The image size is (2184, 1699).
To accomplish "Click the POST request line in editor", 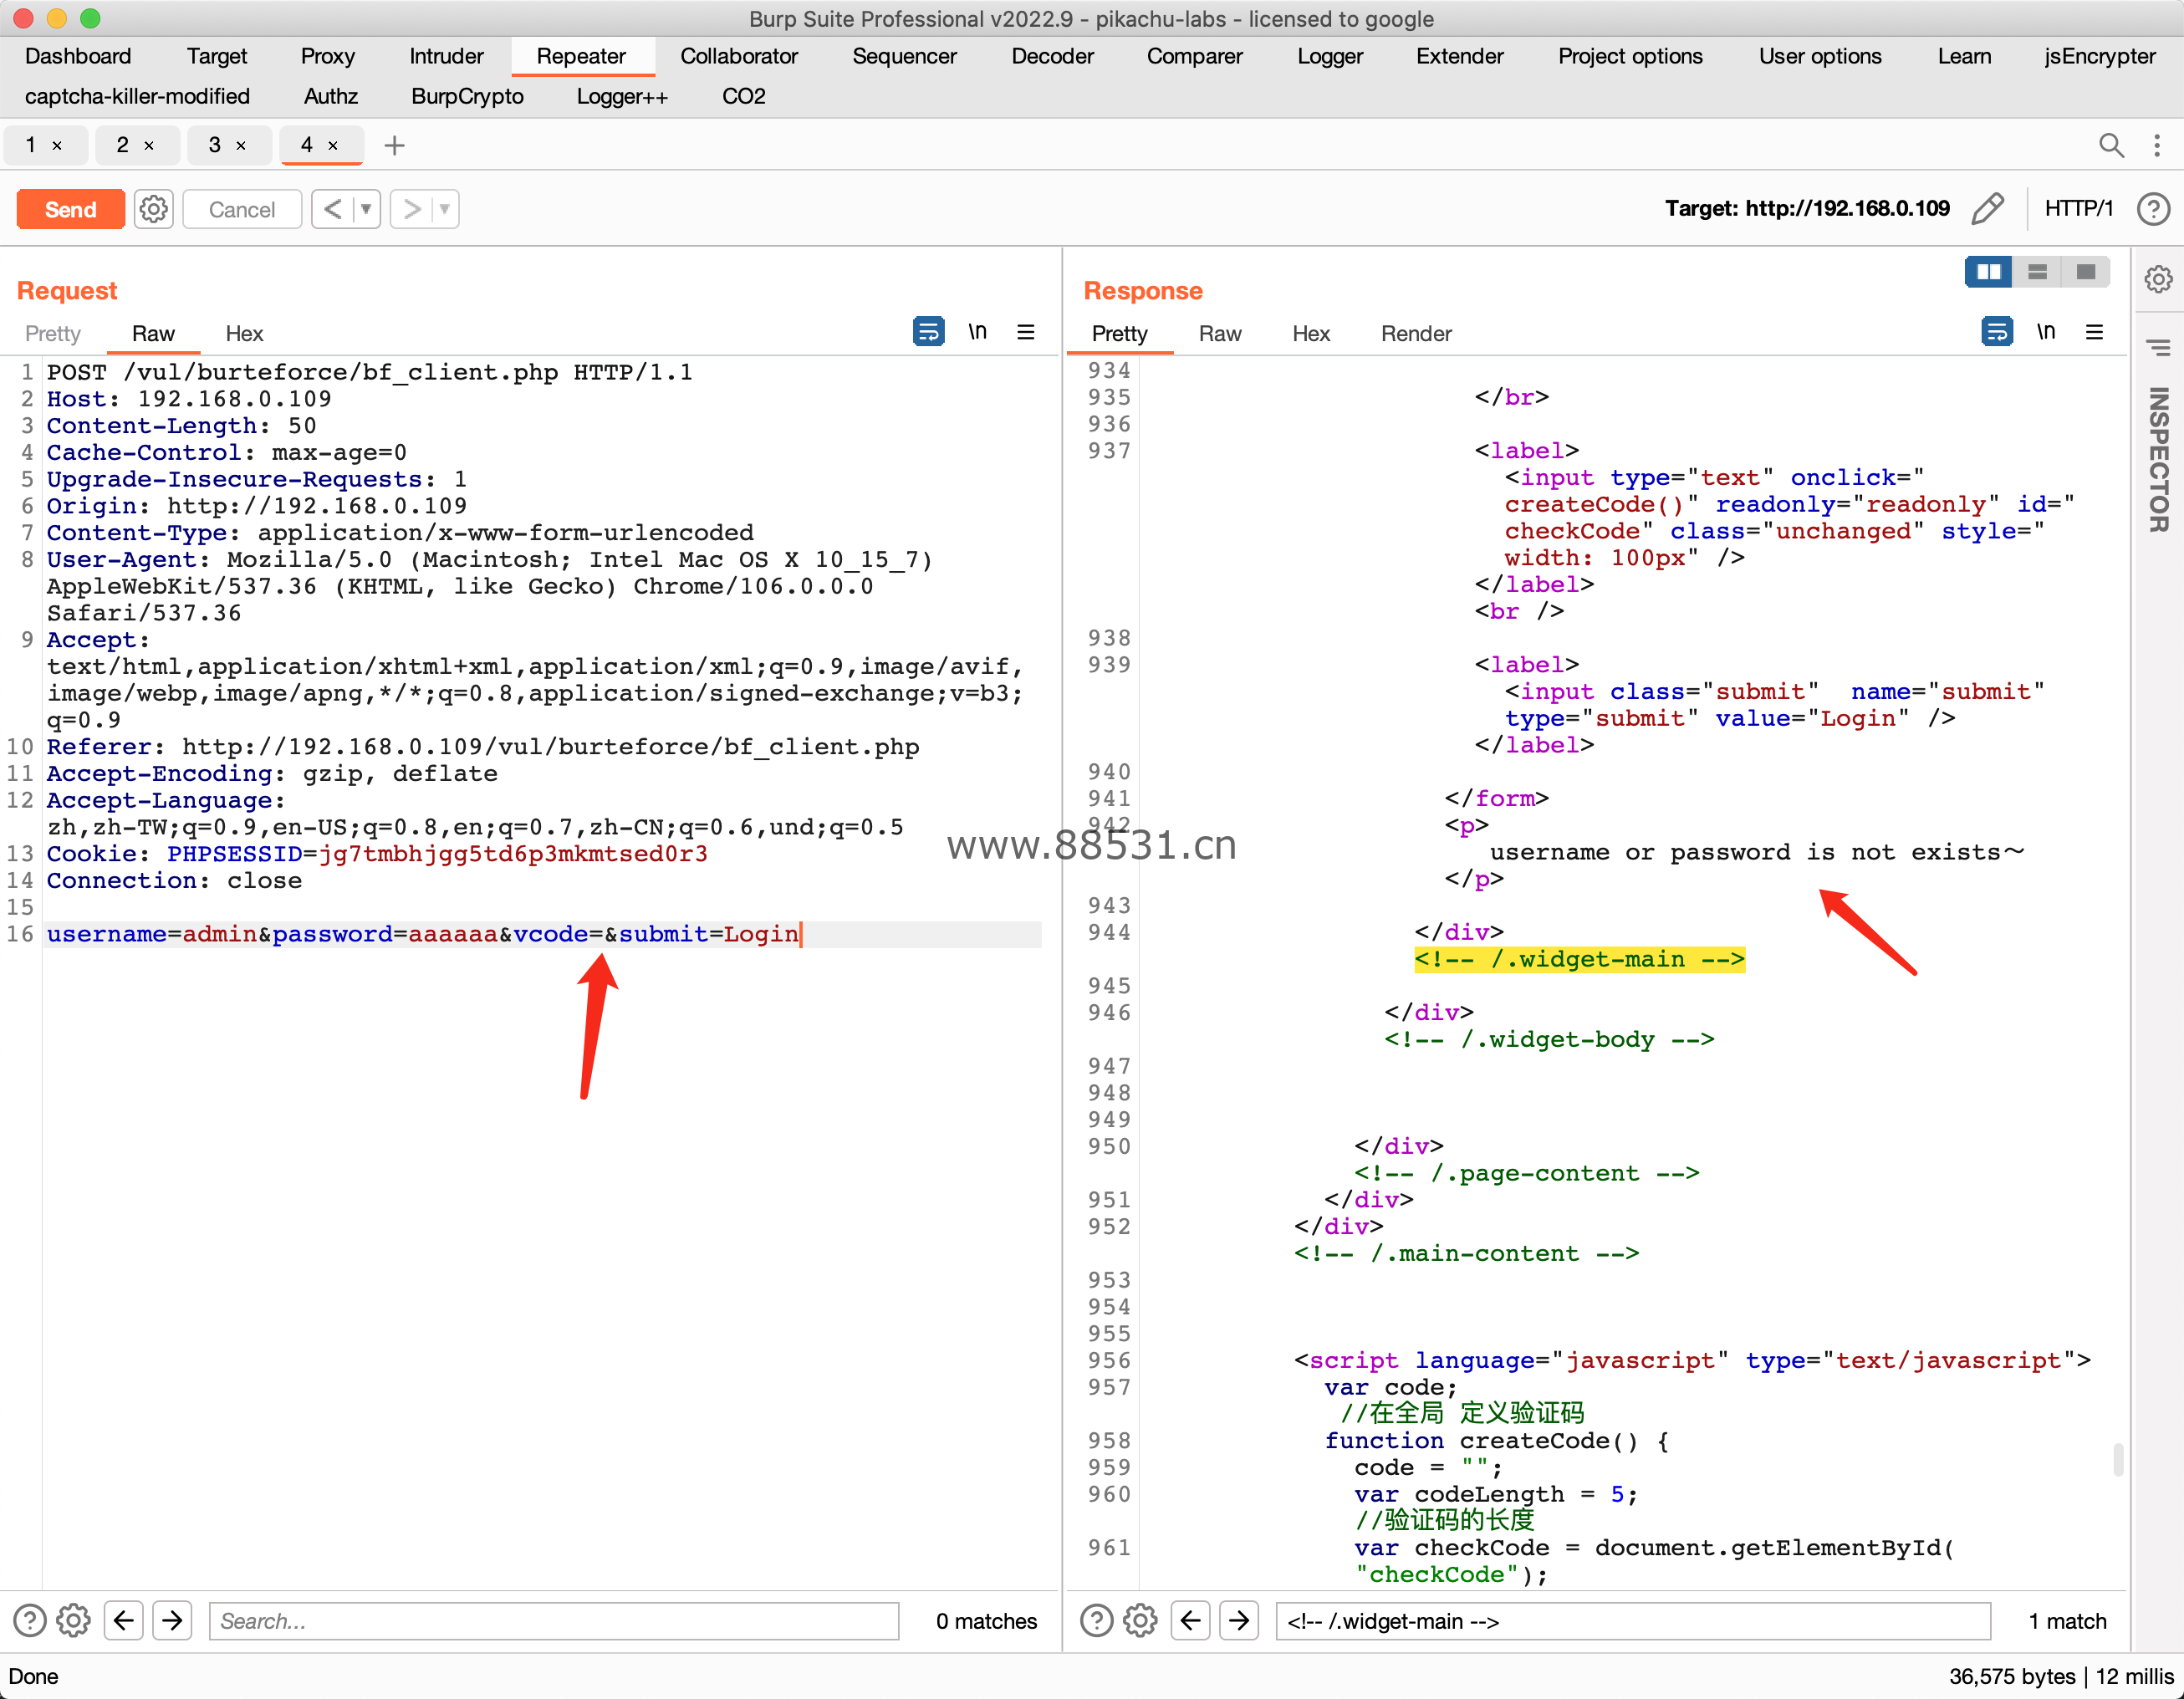I will [x=370, y=372].
